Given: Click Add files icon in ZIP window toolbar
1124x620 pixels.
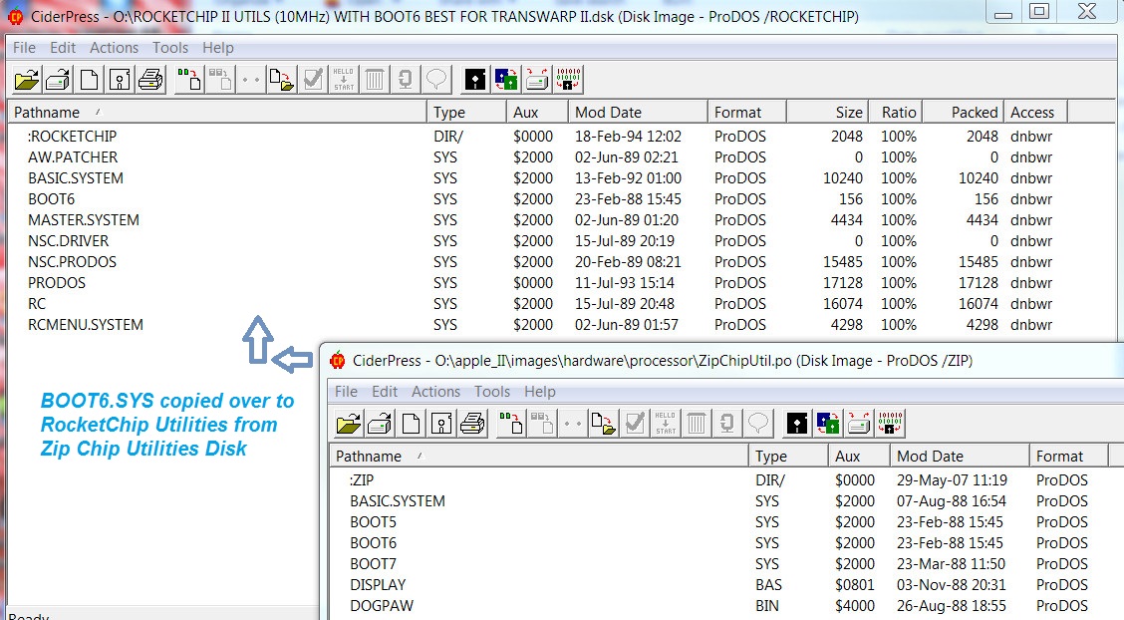Looking at the screenshot, I should [x=511, y=423].
